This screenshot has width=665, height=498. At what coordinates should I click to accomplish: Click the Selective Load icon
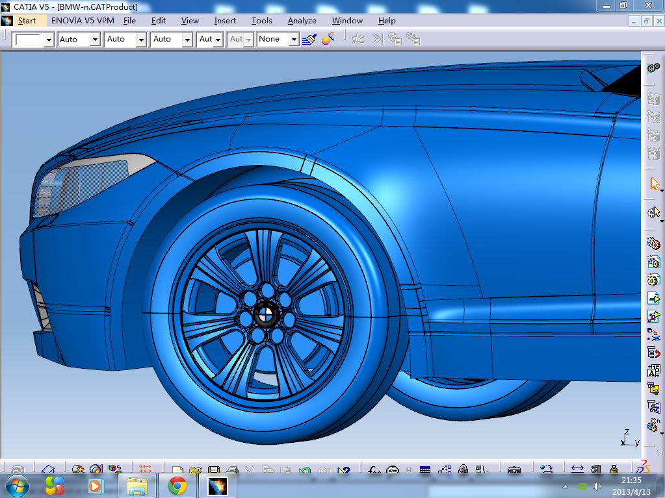point(653,388)
